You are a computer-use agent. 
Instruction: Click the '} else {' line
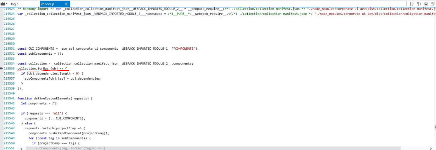[x=28, y=123]
